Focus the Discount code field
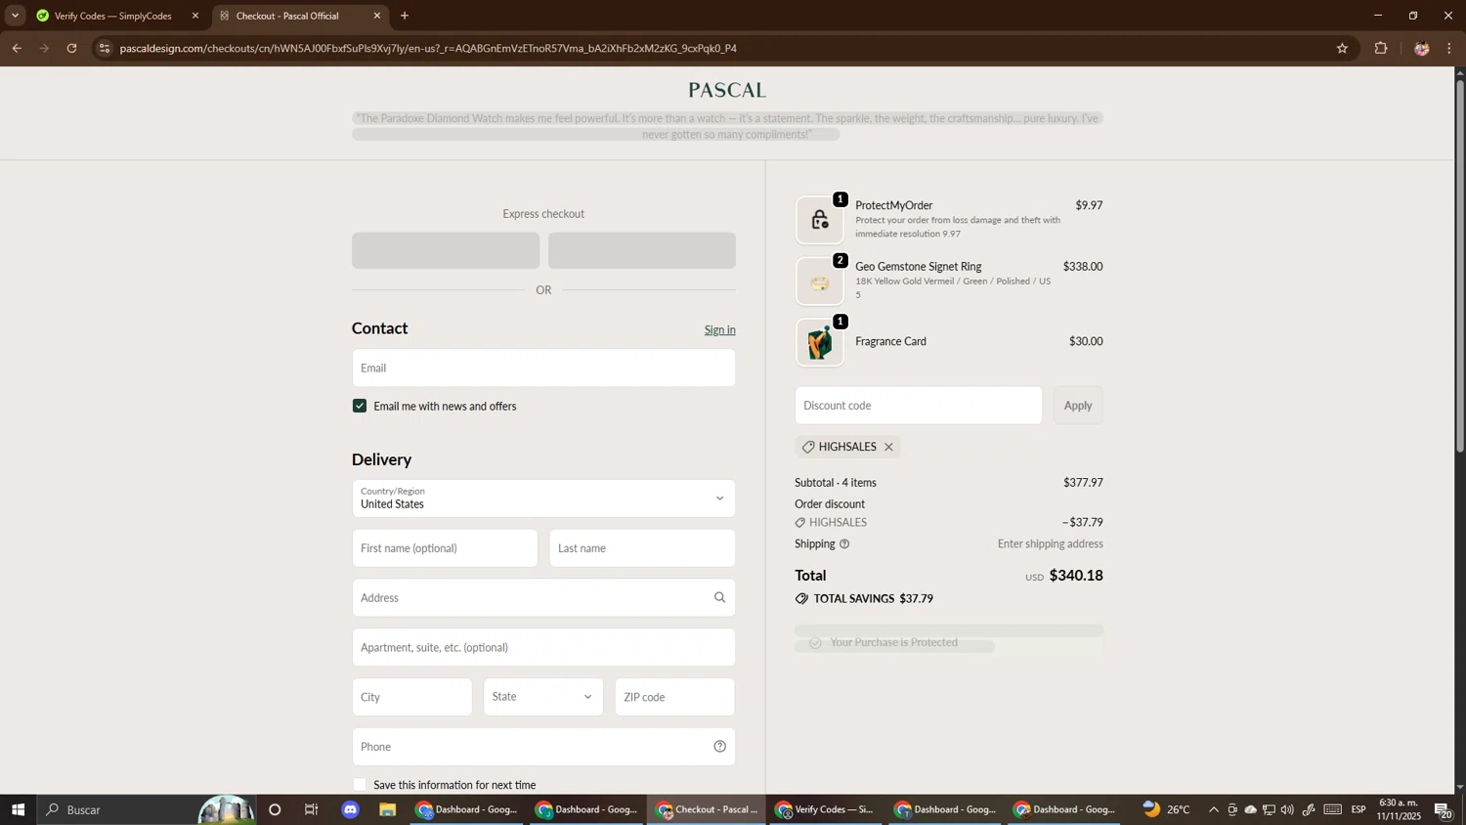1466x825 pixels. pos(919,406)
